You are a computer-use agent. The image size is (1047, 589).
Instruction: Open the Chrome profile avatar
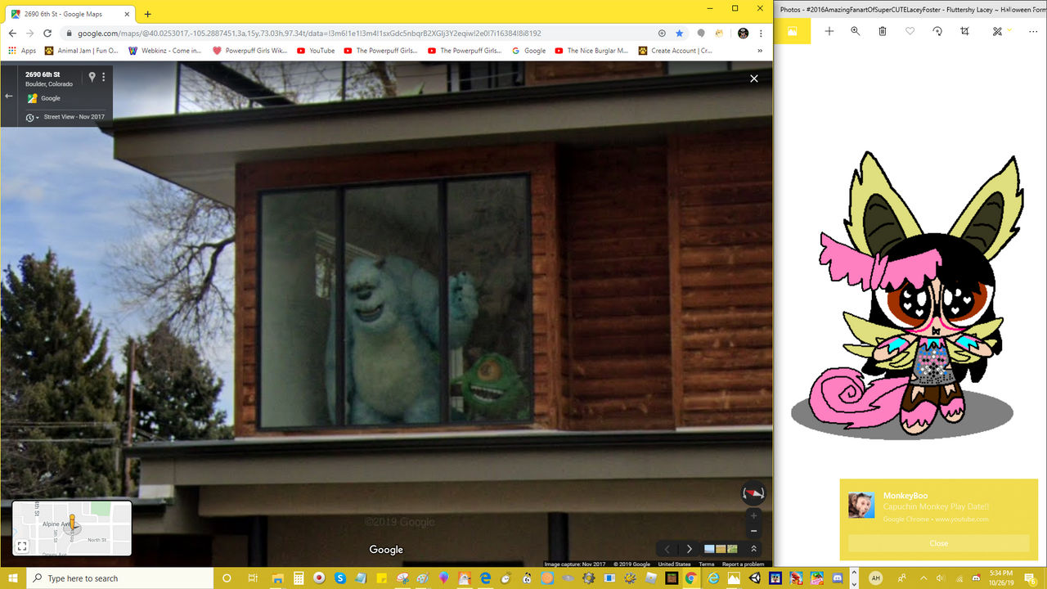743,34
